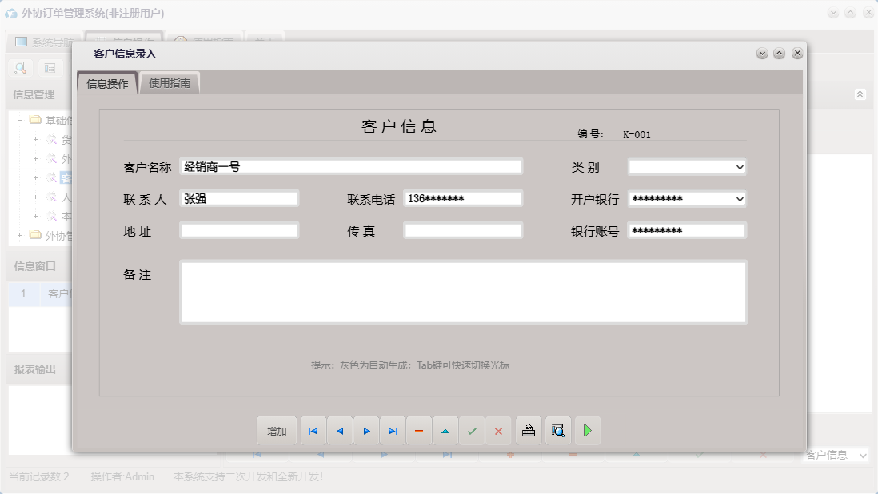Open the print function icon
878x494 pixels.
tap(528, 431)
